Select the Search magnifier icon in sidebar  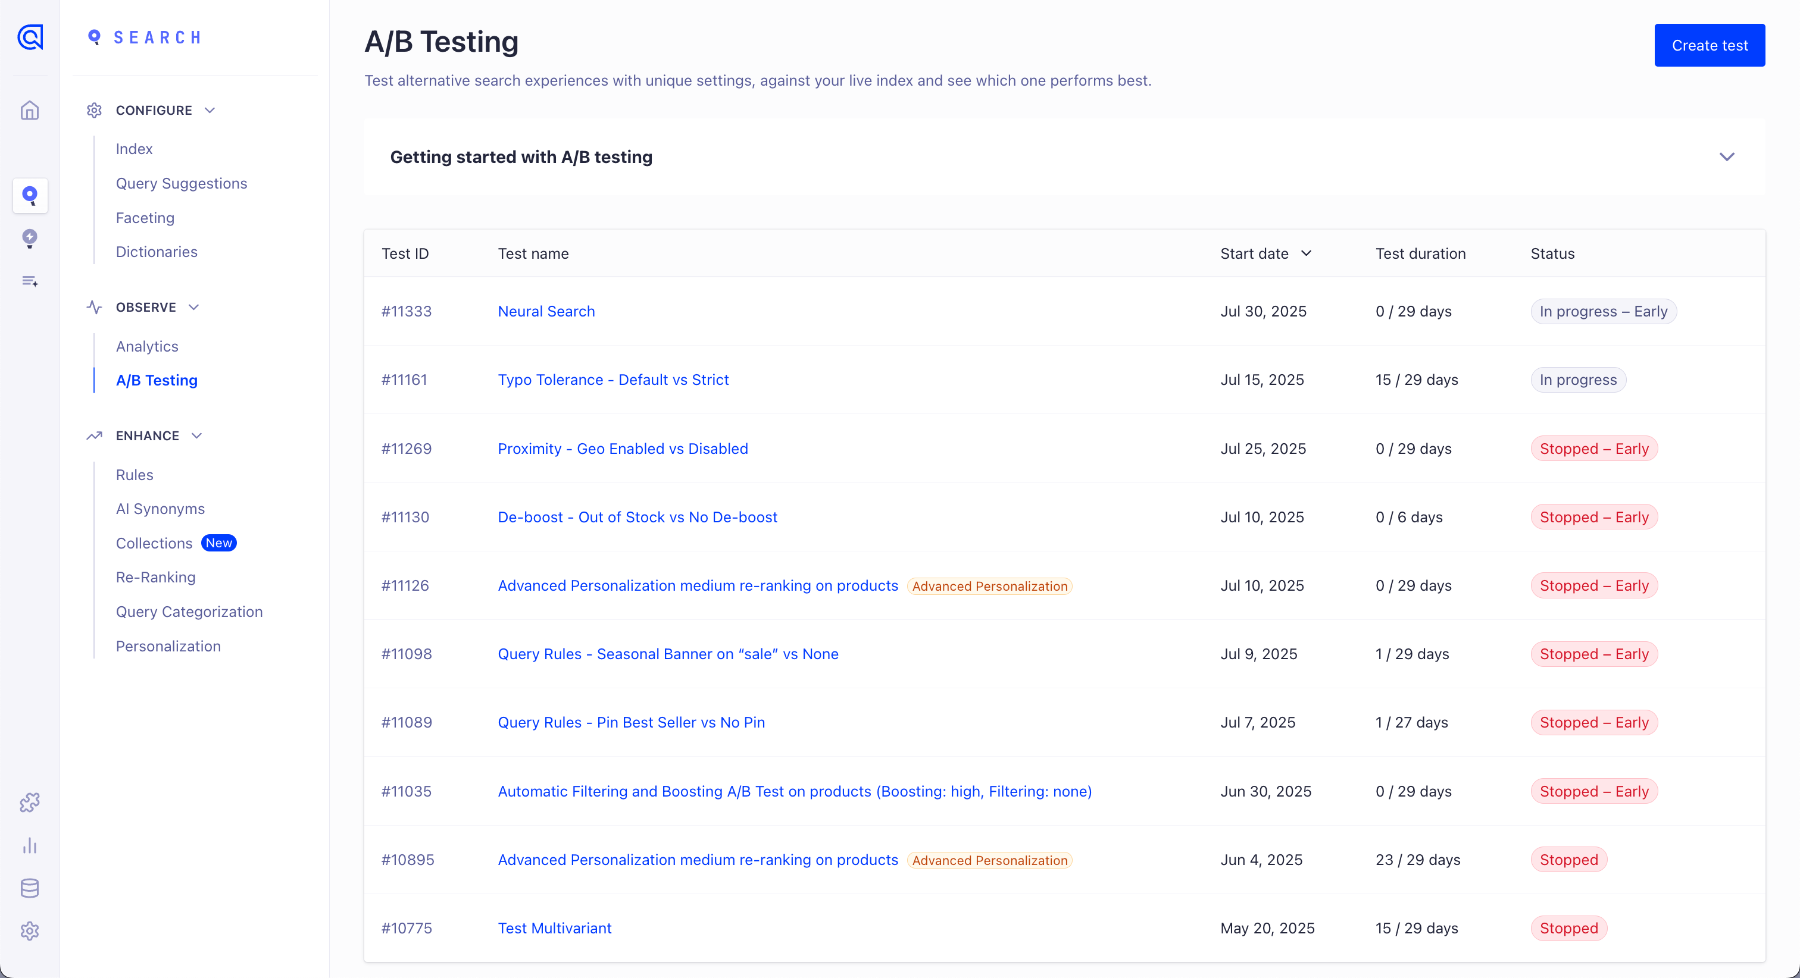30,196
